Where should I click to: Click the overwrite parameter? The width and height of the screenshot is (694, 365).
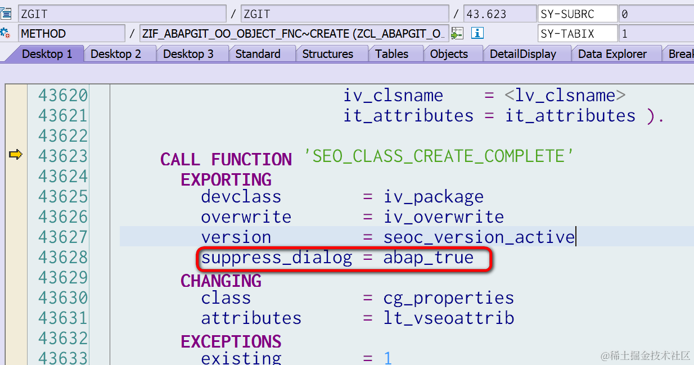246,217
